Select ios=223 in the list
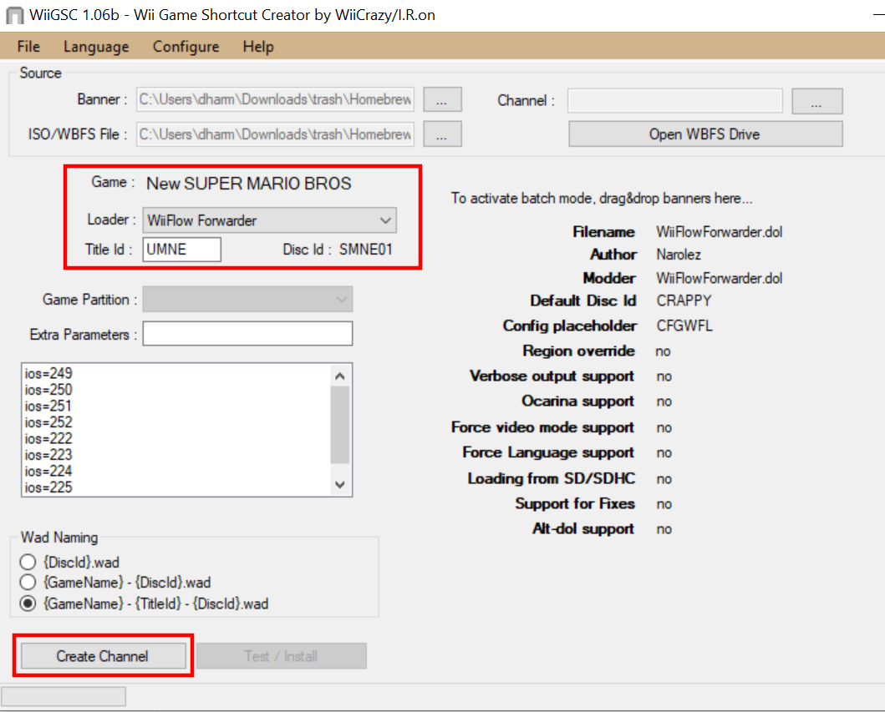The width and height of the screenshot is (885, 712). click(x=48, y=455)
